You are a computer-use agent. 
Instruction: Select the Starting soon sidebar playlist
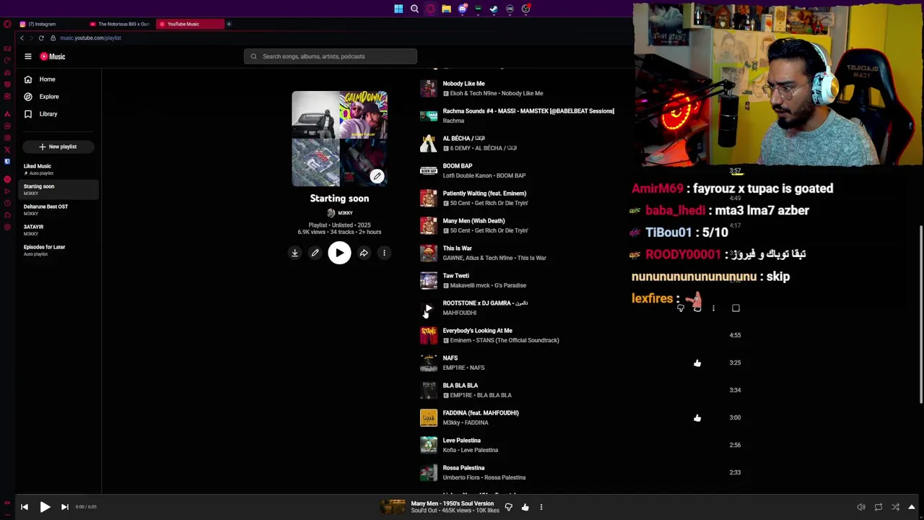point(59,189)
